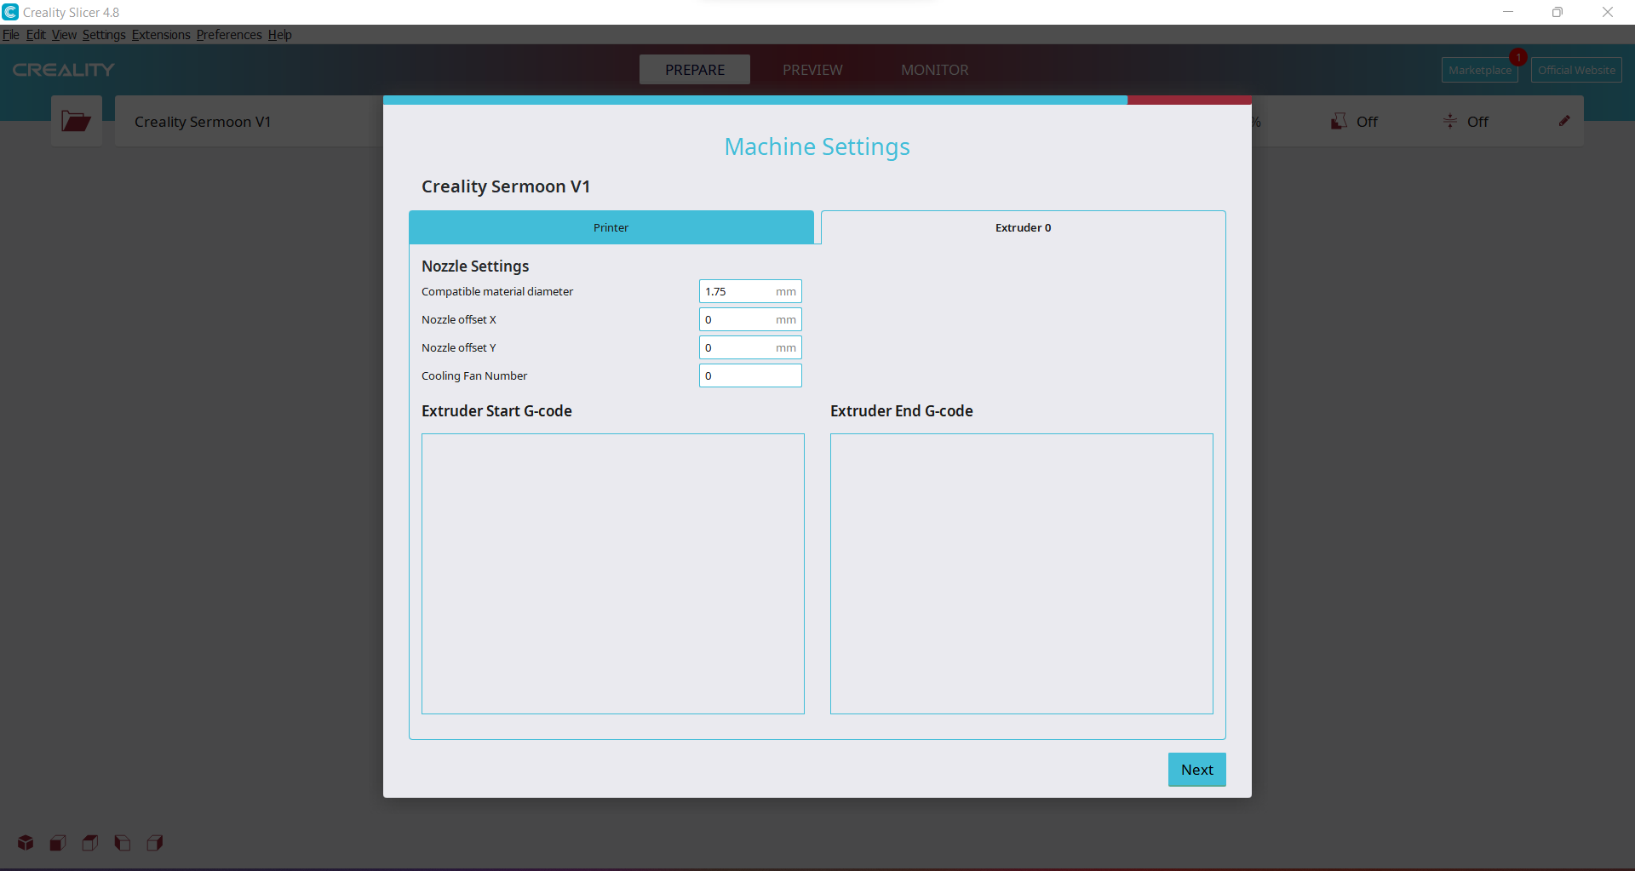Open the Settings menu
The image size is (1635, 871).
coord(104,35)
